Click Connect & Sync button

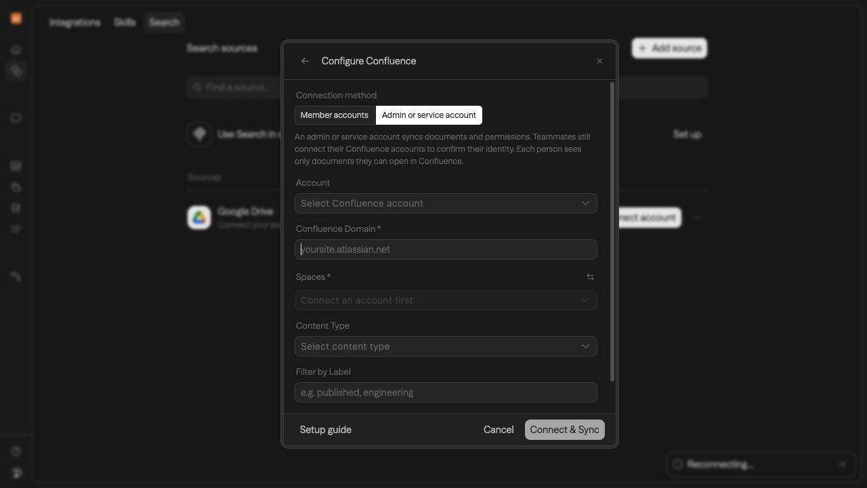click(565, 430)
